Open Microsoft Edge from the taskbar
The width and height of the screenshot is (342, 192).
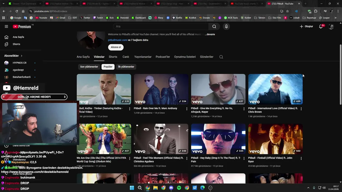click(x=203, y=188)
